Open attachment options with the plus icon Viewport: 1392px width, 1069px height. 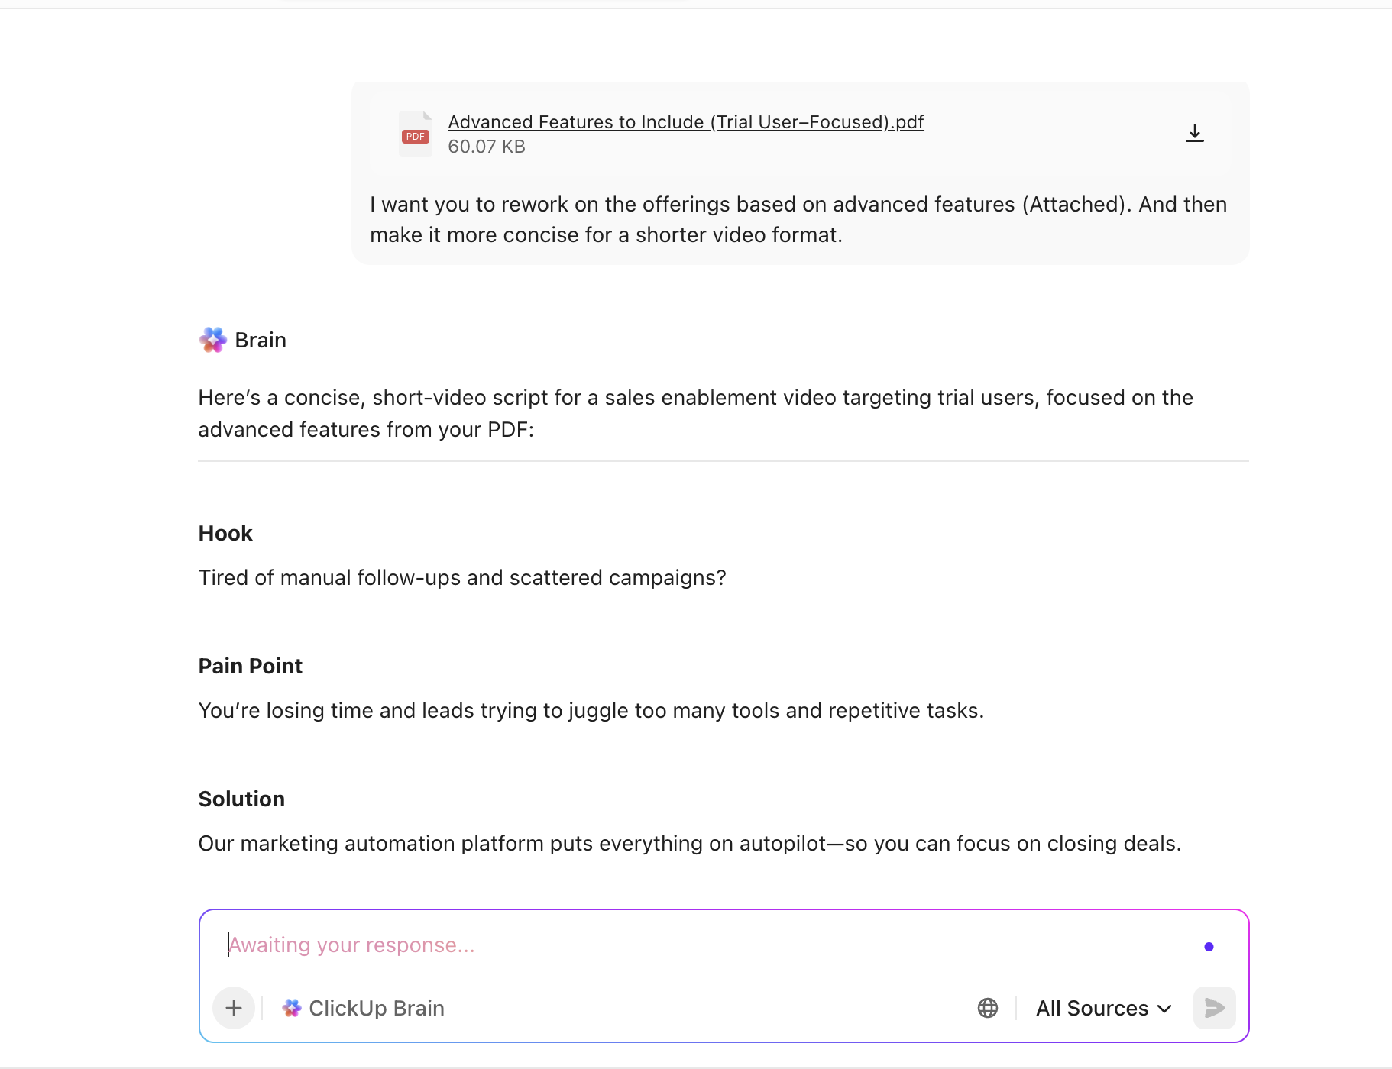click(233, 1008)
